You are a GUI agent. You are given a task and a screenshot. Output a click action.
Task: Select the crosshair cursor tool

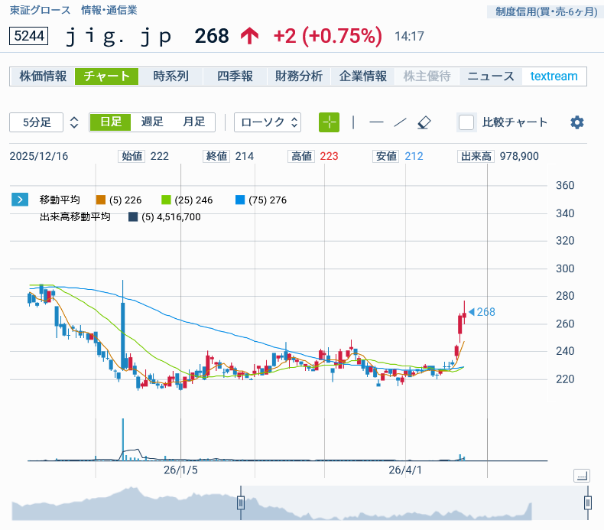point(329,122)
